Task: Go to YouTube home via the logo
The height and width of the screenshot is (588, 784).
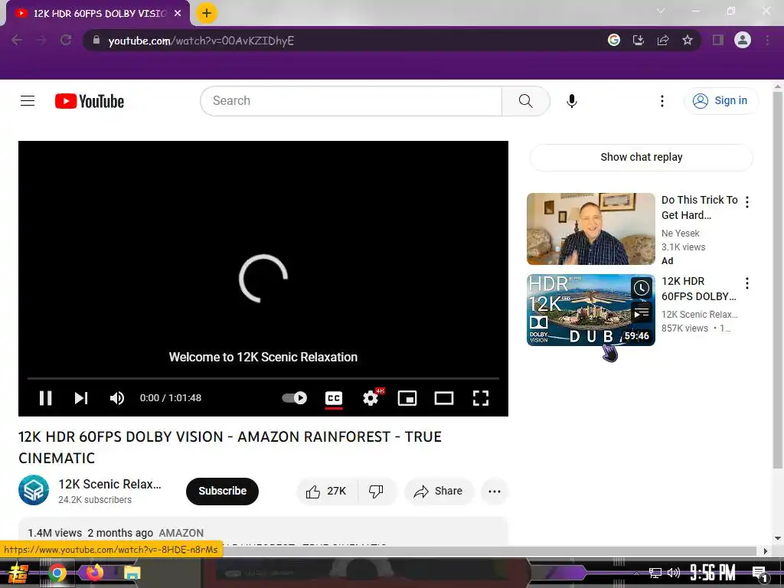Action: point(90,101)
